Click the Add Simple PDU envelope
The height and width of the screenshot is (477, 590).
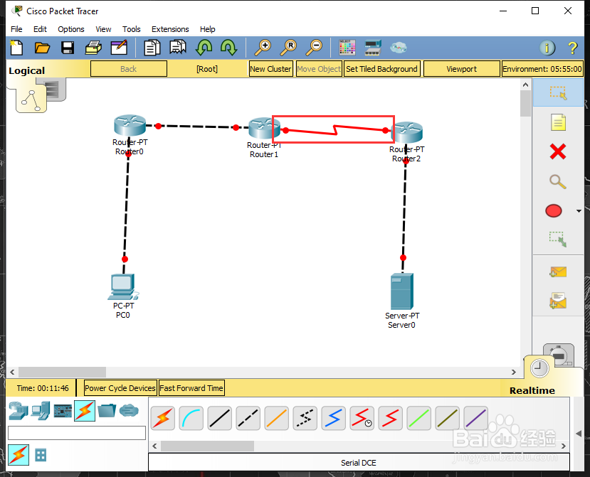pyautogui.click(x=558, y=272)
